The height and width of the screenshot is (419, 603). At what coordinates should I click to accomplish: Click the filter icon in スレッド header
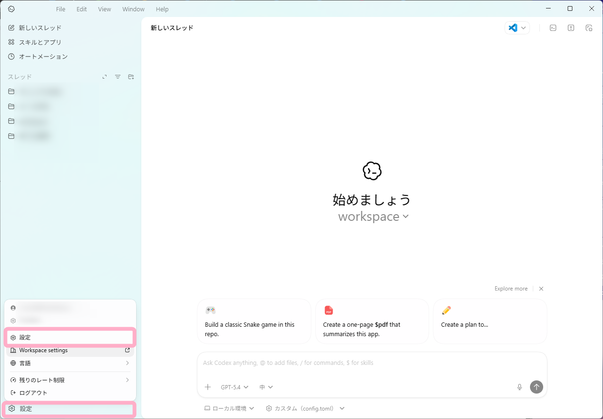point(118,77)
